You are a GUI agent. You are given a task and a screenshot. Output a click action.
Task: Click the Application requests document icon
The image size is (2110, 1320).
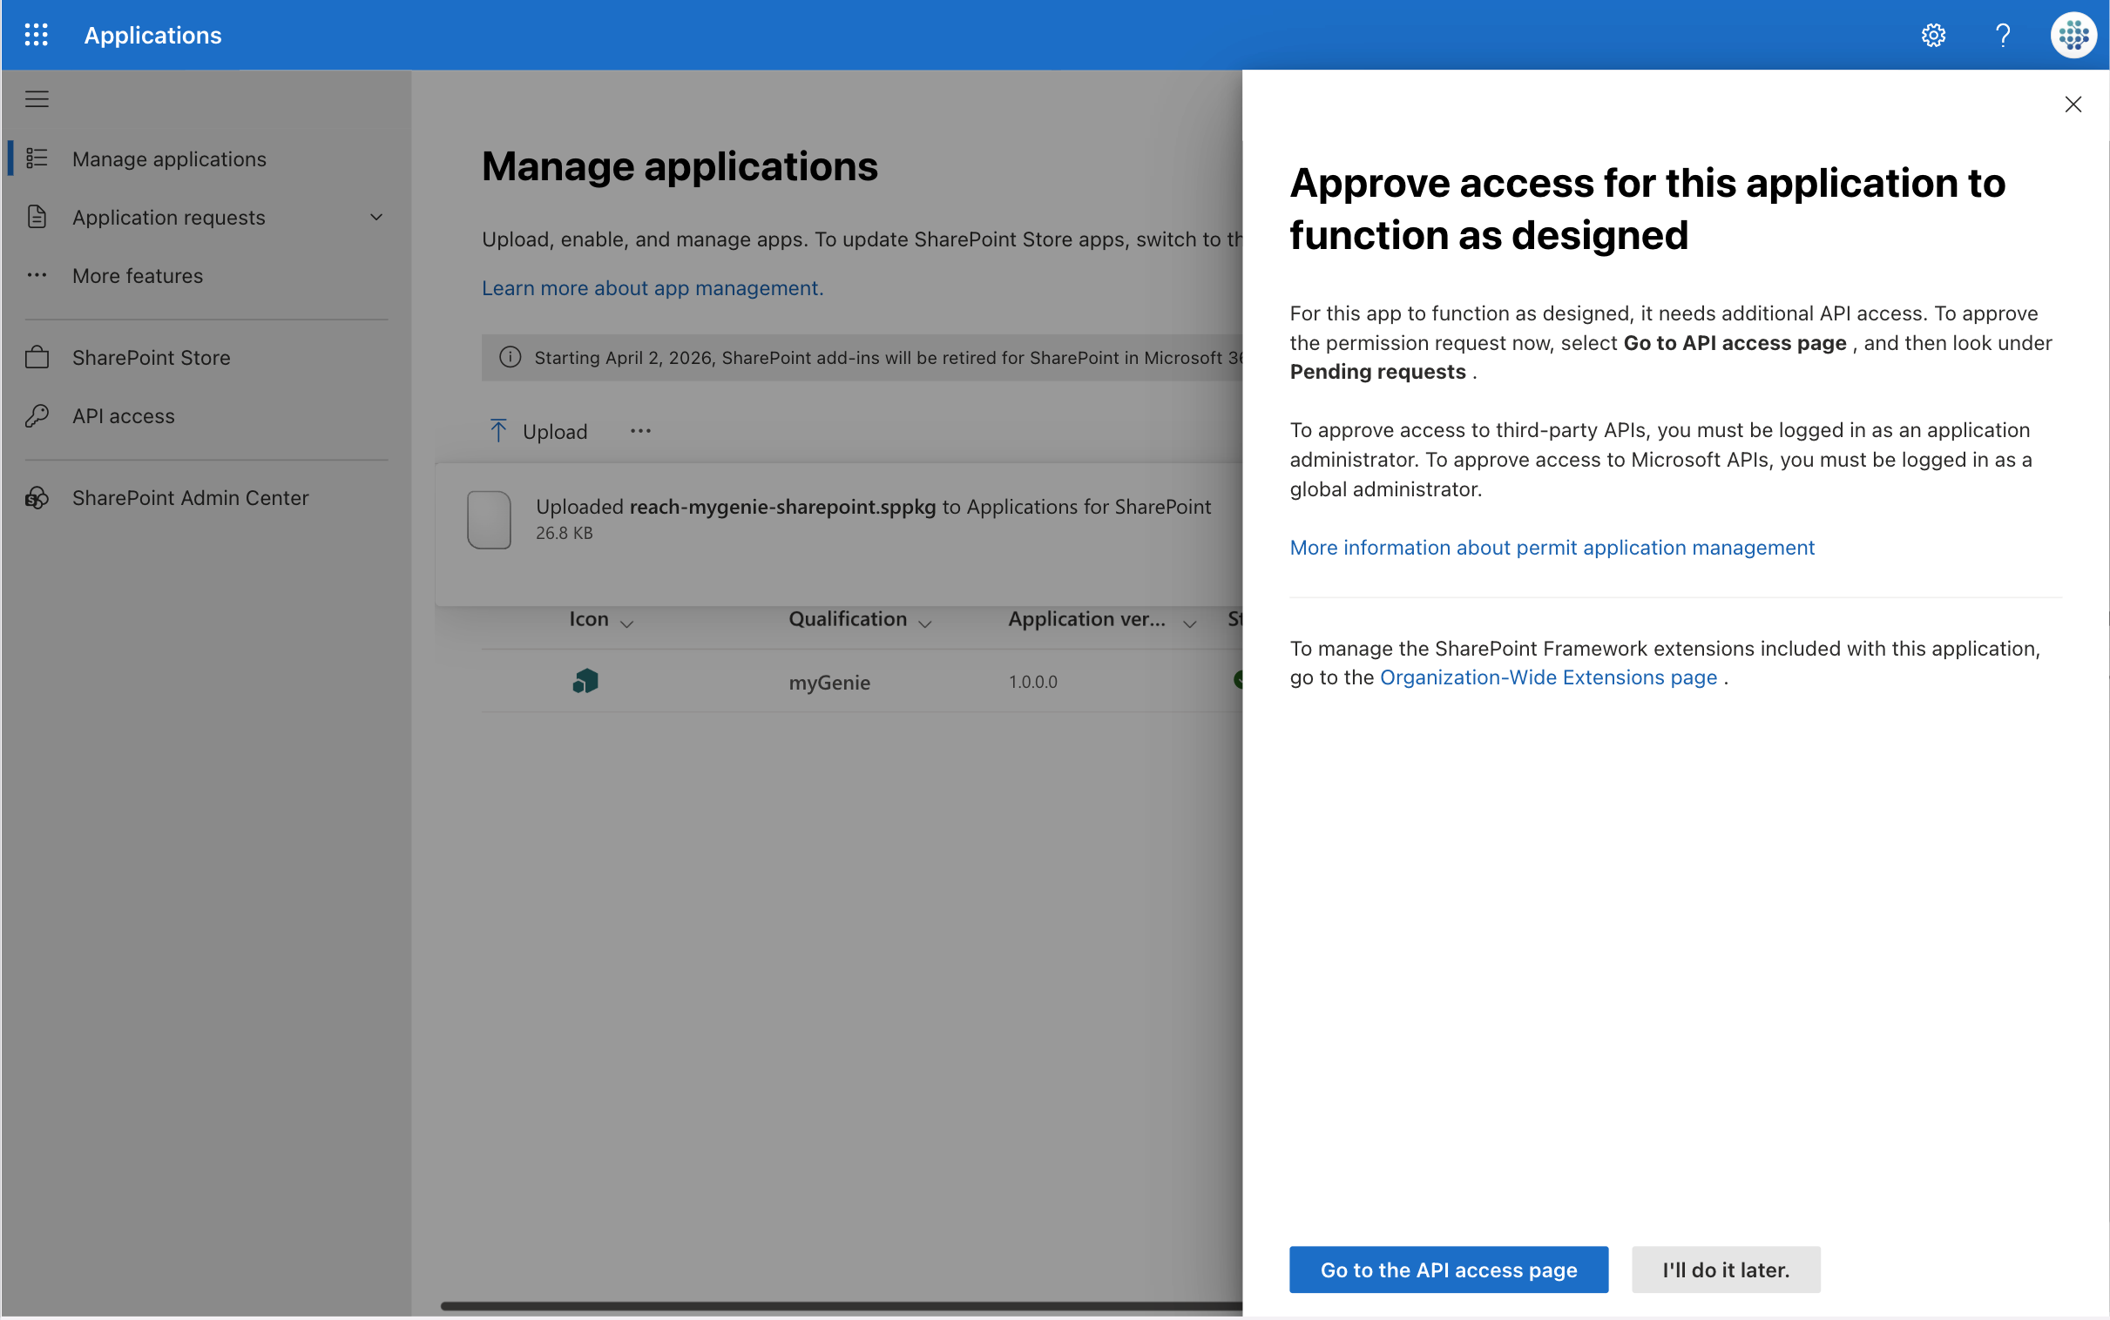click(37, 217)
